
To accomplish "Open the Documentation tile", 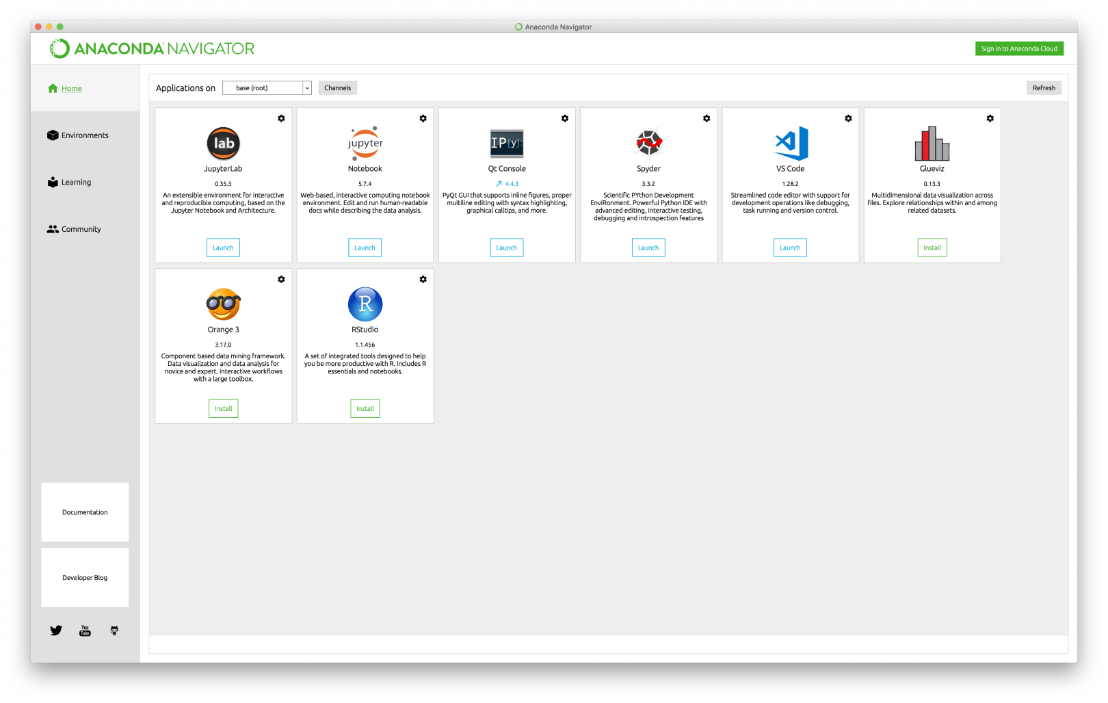I will [x=85, y=512].
